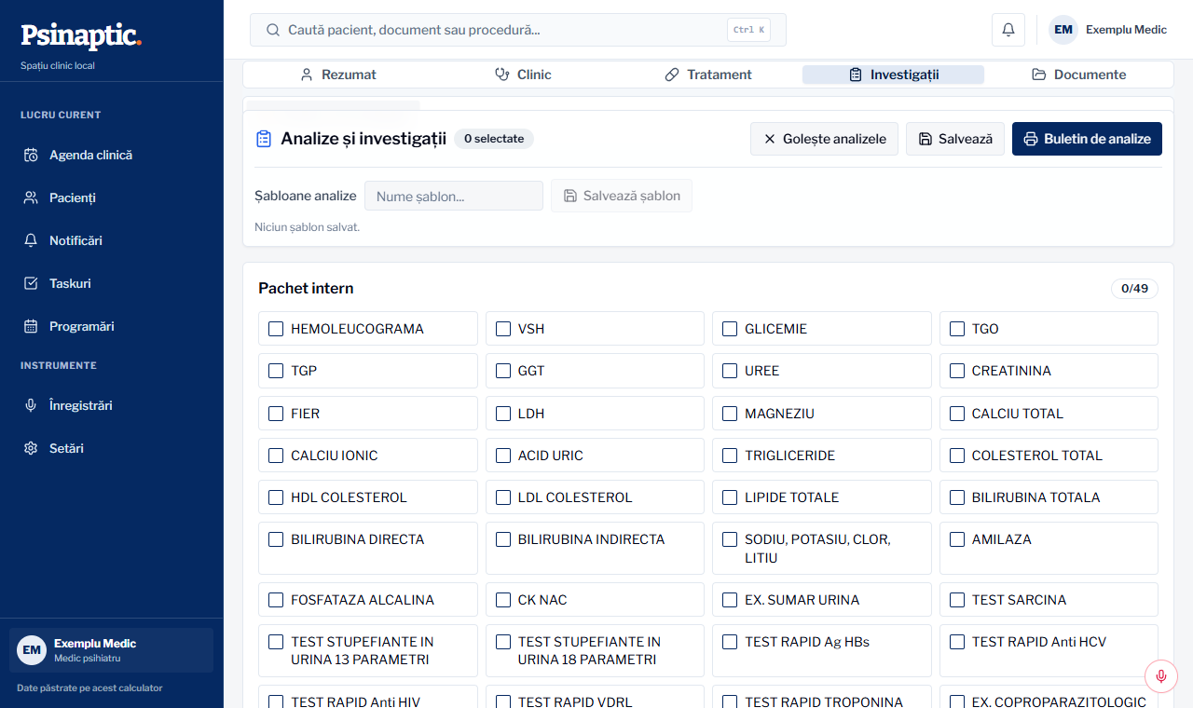Click the Înregistrări microphone icon
This screenshot has width=1193, height=708.
click(x=31, y=405)
